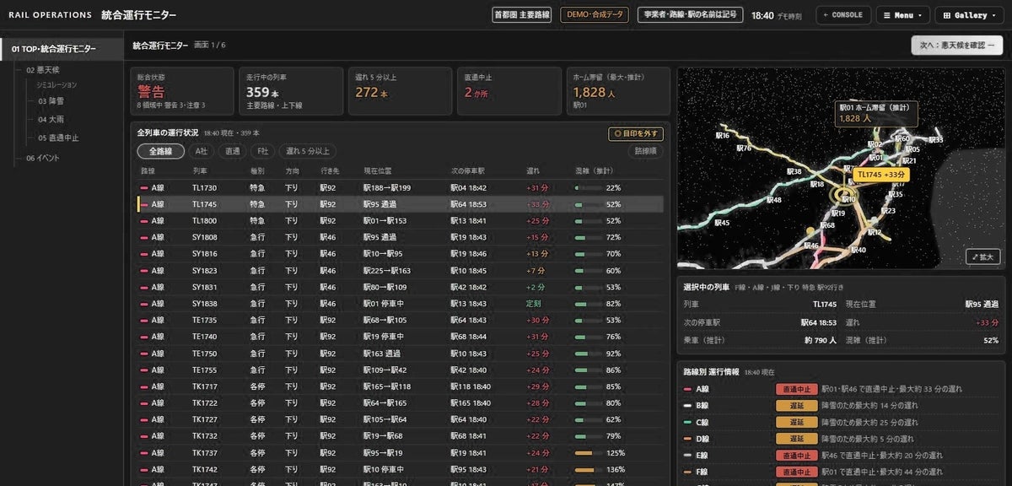1012x486 pixels.
Task: Toggle the 遅れ5分以上 filter chip
Action: [x=307, y=151]
